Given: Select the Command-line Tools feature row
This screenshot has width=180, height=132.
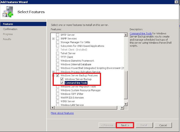Looking at the screenshot, I should (x=76, y=83).
